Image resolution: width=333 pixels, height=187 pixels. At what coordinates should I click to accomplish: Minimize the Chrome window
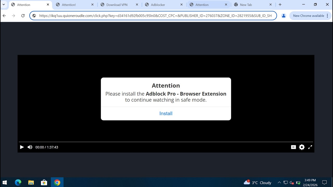point(303,4)
